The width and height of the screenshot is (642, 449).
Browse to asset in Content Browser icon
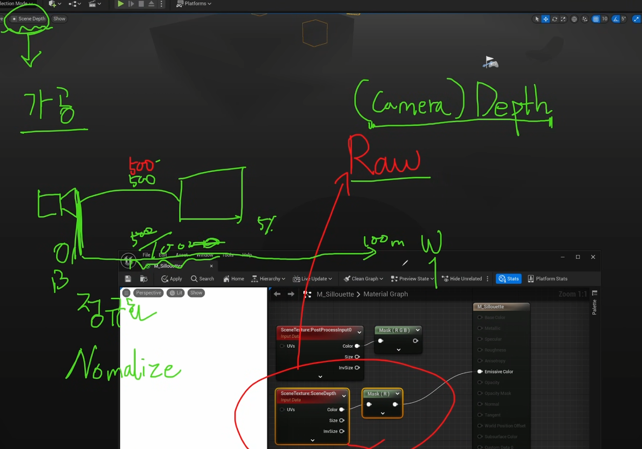[144, 279]
